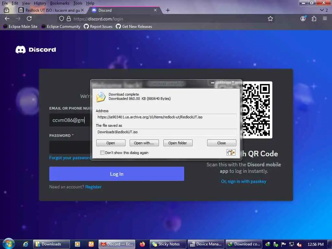Open Eclipse Community bookmark
Viewport: 332px width, 249px height.
point(61,27)
